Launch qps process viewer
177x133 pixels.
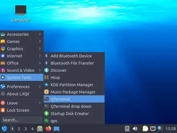[x=74, y=121]
